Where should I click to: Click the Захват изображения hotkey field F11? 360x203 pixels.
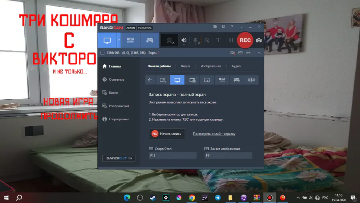pos(228,155)
